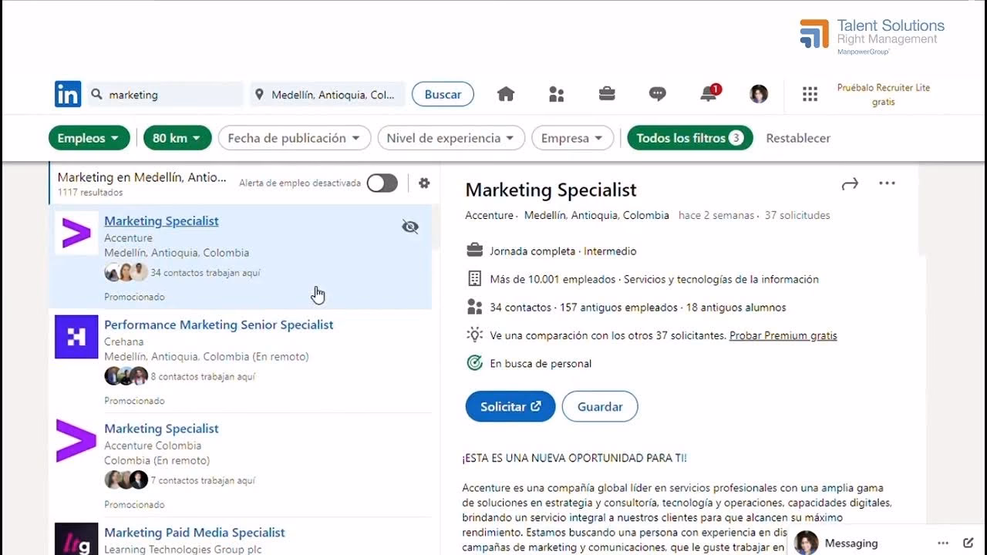Open the Mi red contacts icon

(556, 93)
